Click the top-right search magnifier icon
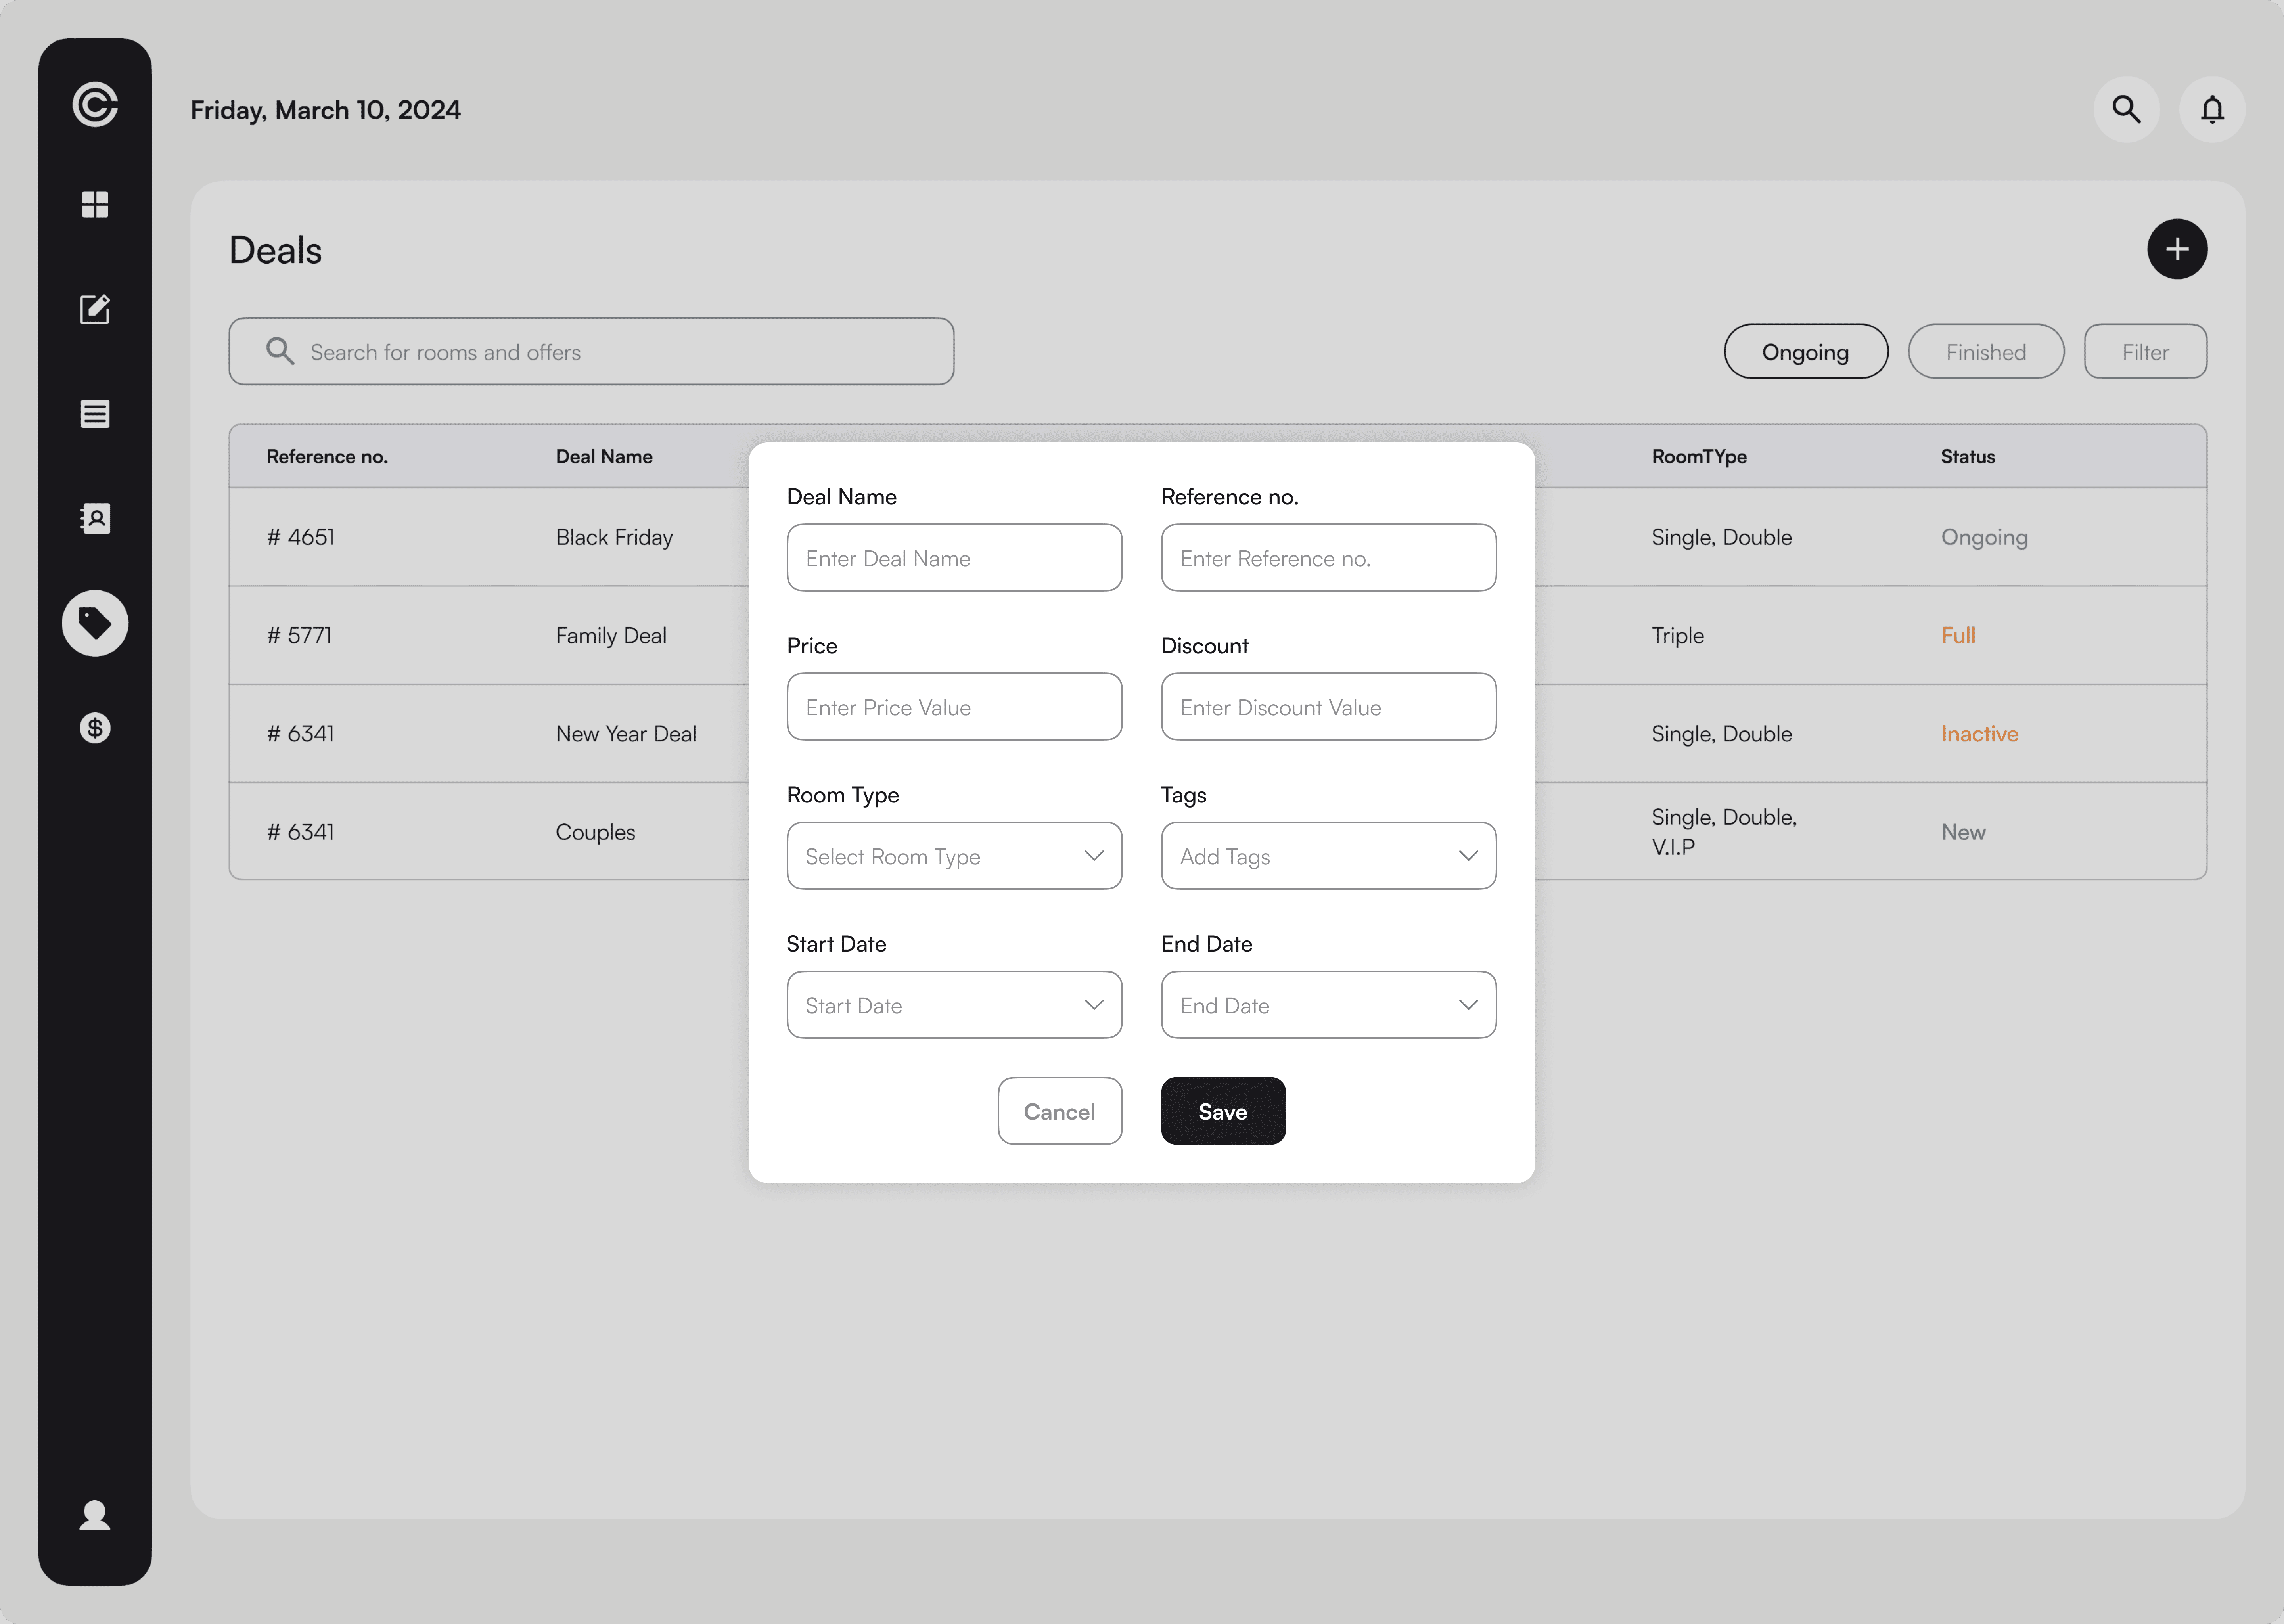The height and width of the screenshot is (1624, 2284). 2126,109
